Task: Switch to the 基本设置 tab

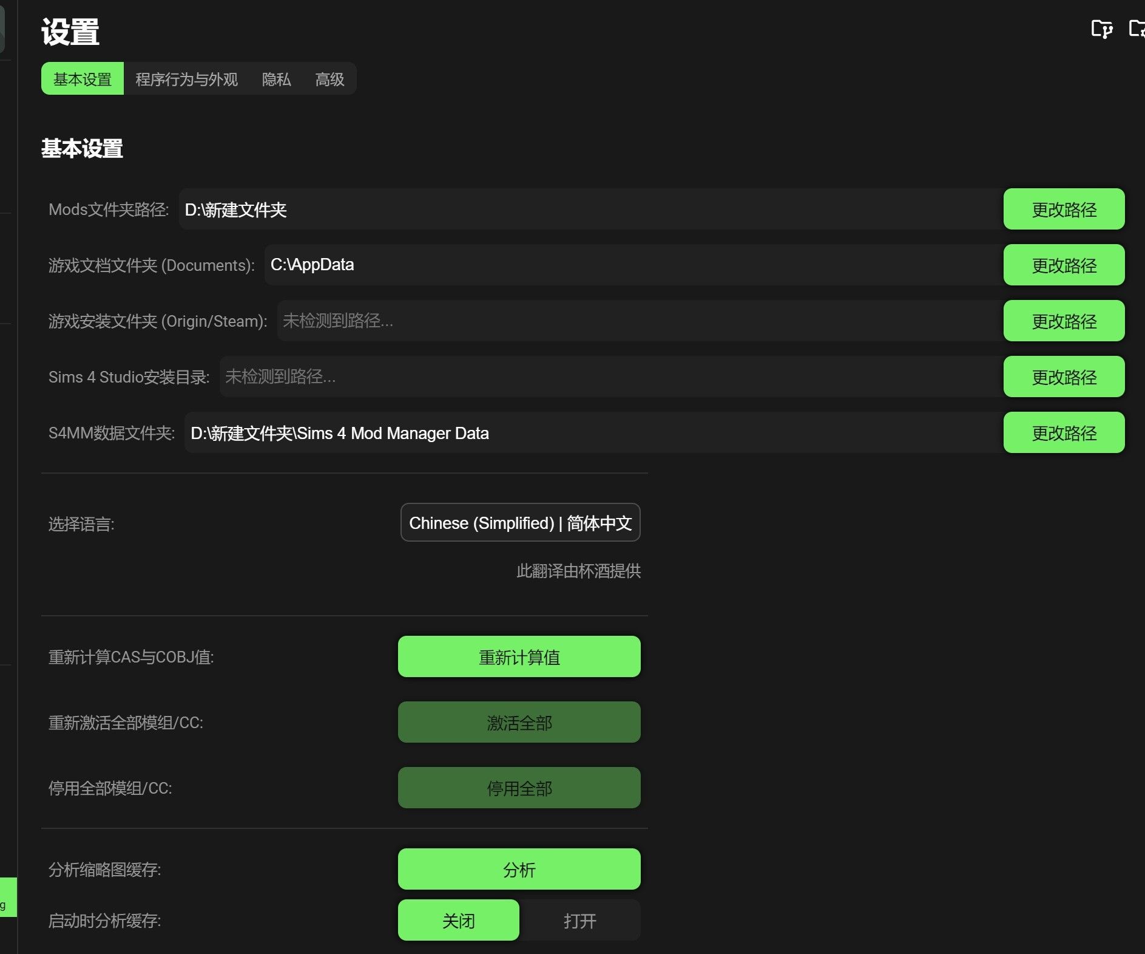Action: (x=83, y=79)
